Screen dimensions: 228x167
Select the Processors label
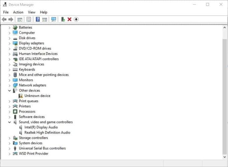coord(27,112)
